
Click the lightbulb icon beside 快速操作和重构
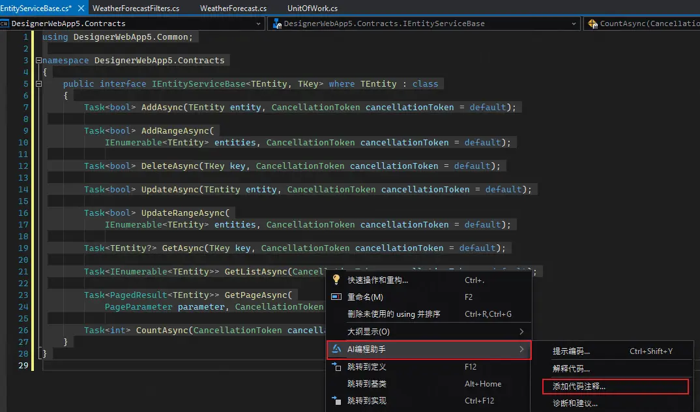pyautogui.click(x=336, y=280)
